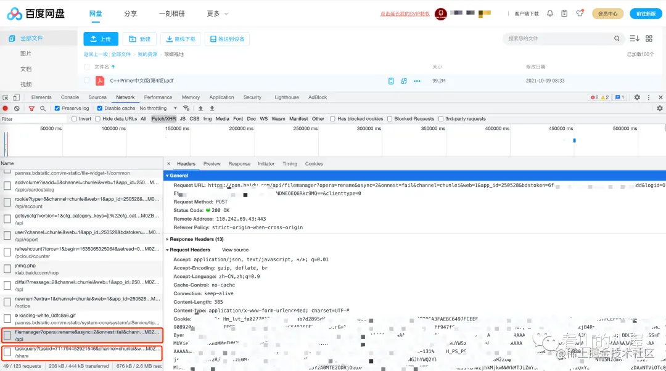
Task: Select the filemanager rename request row
Action: pyautogui.click(x=82, y=335)
